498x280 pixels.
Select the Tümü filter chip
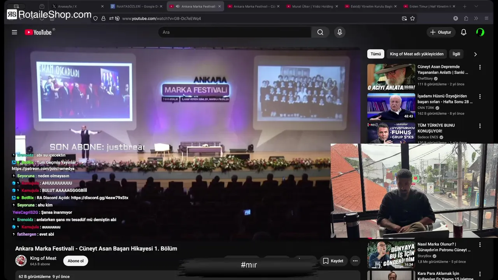[376, 54]
